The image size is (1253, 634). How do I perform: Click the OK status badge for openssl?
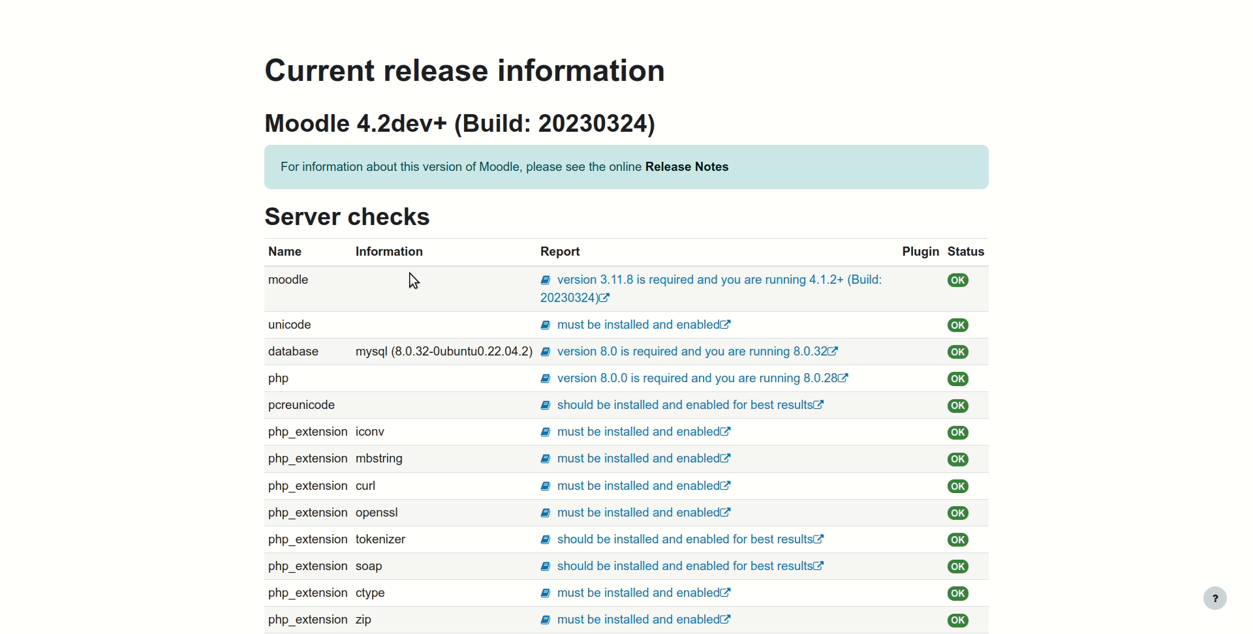(x=958, y=513)
